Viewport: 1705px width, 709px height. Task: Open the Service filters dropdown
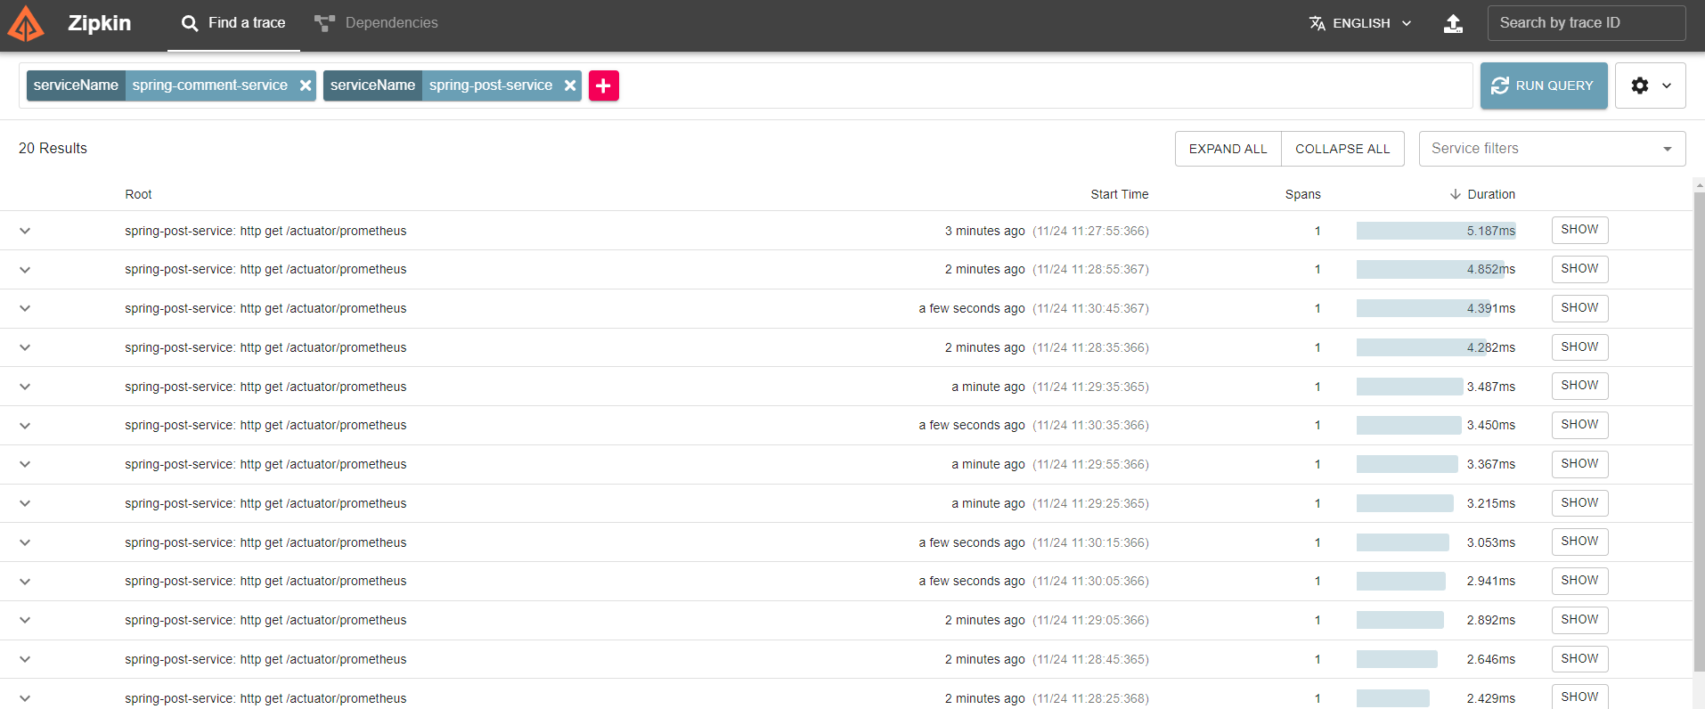1552,149
